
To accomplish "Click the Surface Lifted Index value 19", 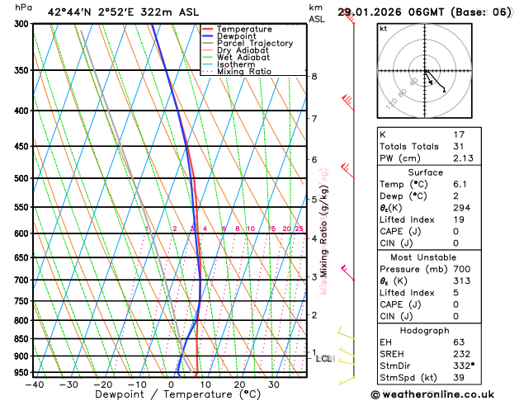I will tap(459, 219).
